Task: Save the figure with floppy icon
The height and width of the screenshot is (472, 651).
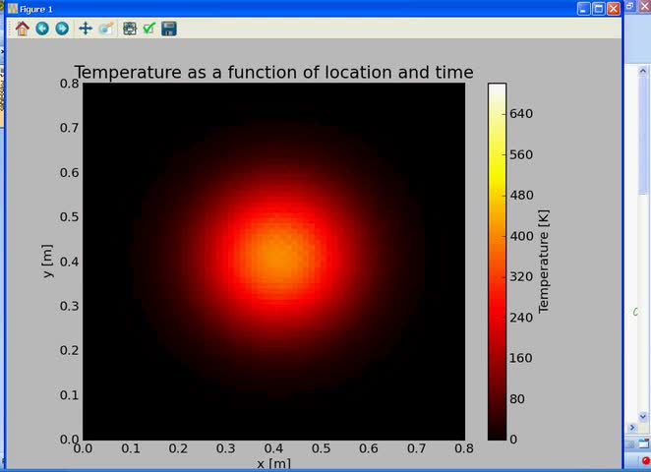Action: click(x=169, y=29)
